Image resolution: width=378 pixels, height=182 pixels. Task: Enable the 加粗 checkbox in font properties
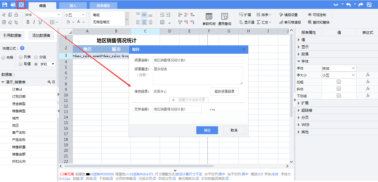339,82
